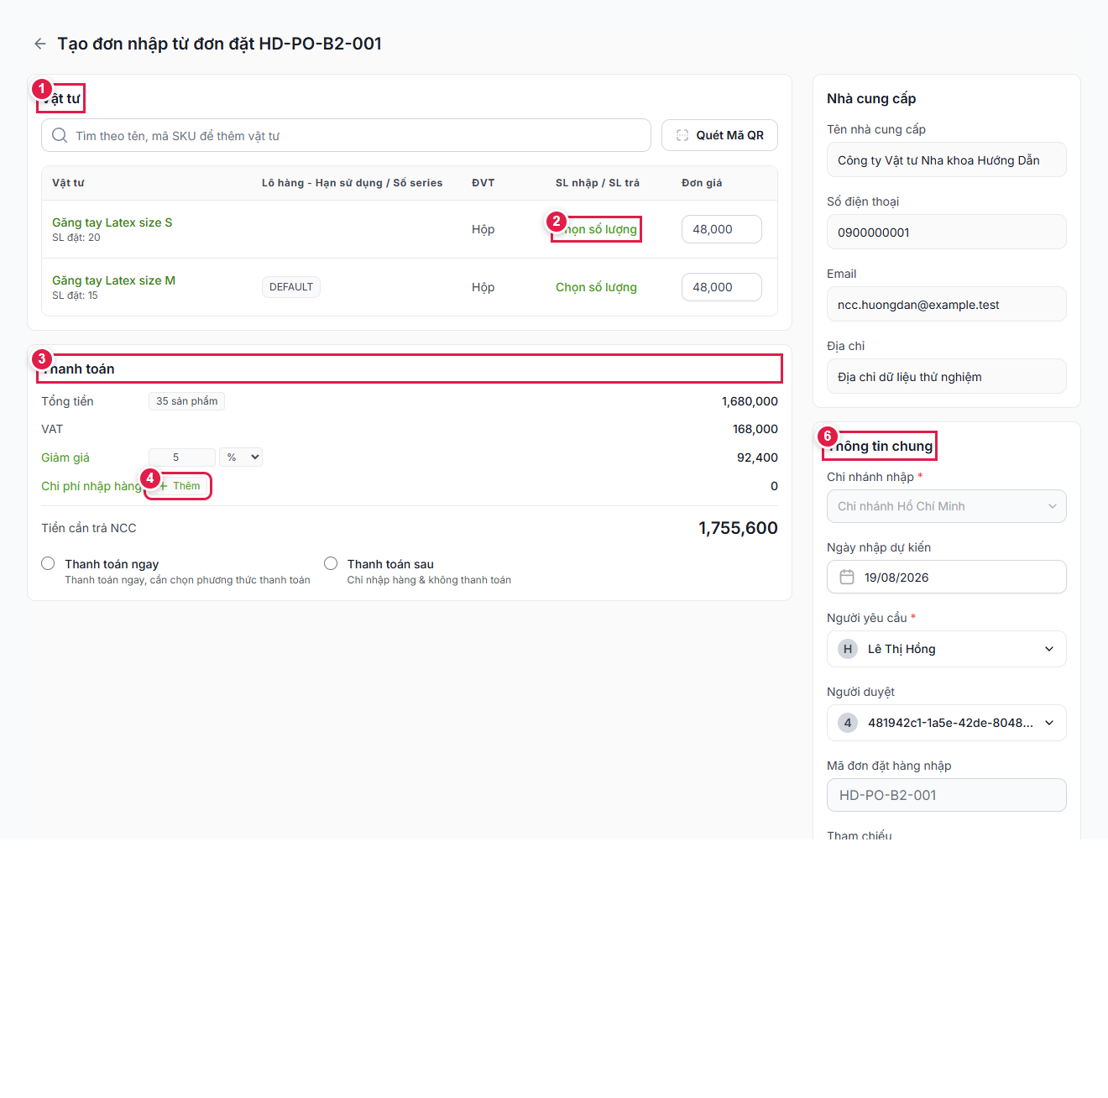This screenshot has width=1108, height=1098.
Task: Click the Lô hàng - Hạn sử dụng column header
Action: click(x=352, y=183)
